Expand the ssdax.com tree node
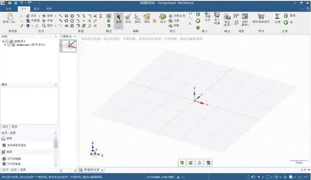The width and height of the screenshot is (311, 180). tap(5, 45)
